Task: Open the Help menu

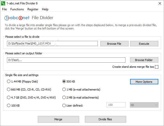Action: click(x=45, y=9)
